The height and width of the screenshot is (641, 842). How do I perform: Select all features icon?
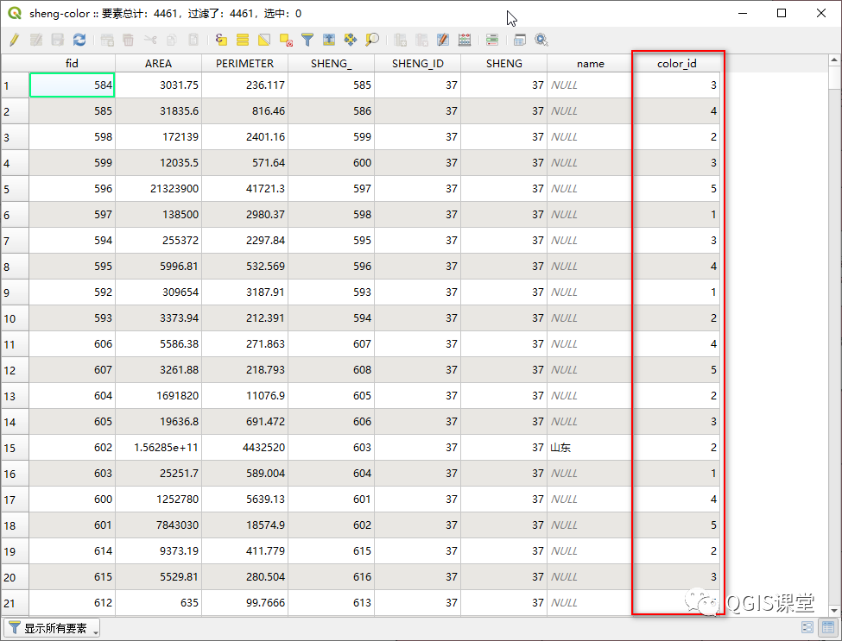[243, 40]
